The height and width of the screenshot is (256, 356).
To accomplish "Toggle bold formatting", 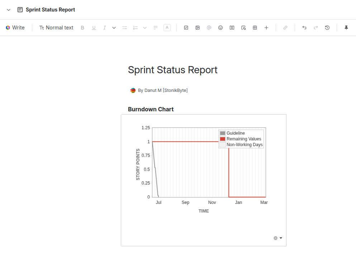I will pos(82,28).
